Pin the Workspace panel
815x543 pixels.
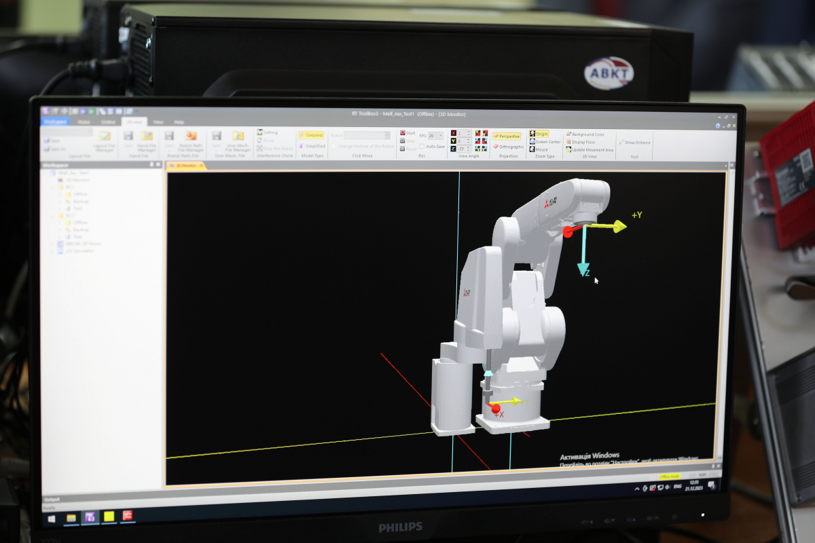point(151,164)
